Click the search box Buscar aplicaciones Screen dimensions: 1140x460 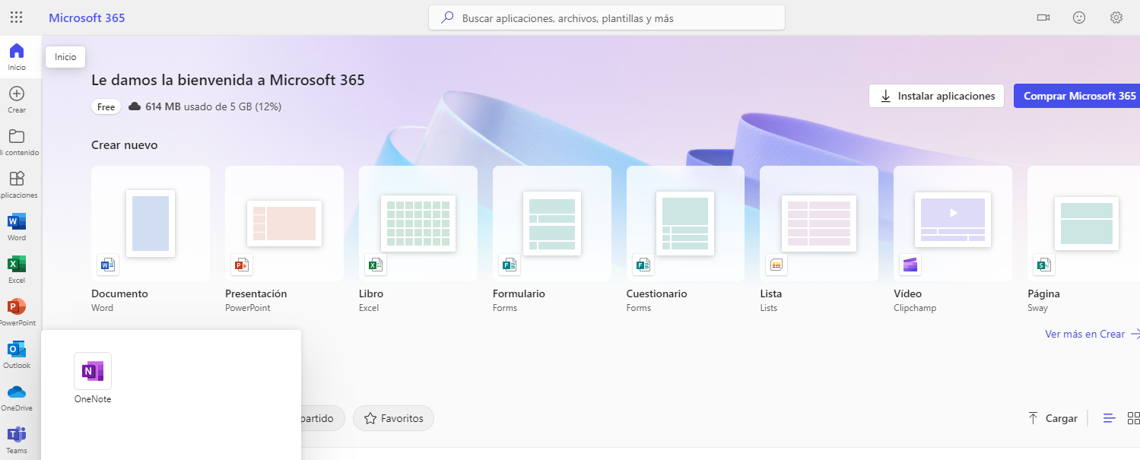[607, 17]
